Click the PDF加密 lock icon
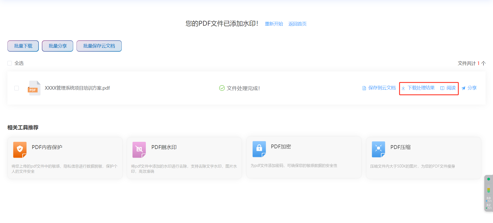493x223 pixels. click(x=259, y=149)
